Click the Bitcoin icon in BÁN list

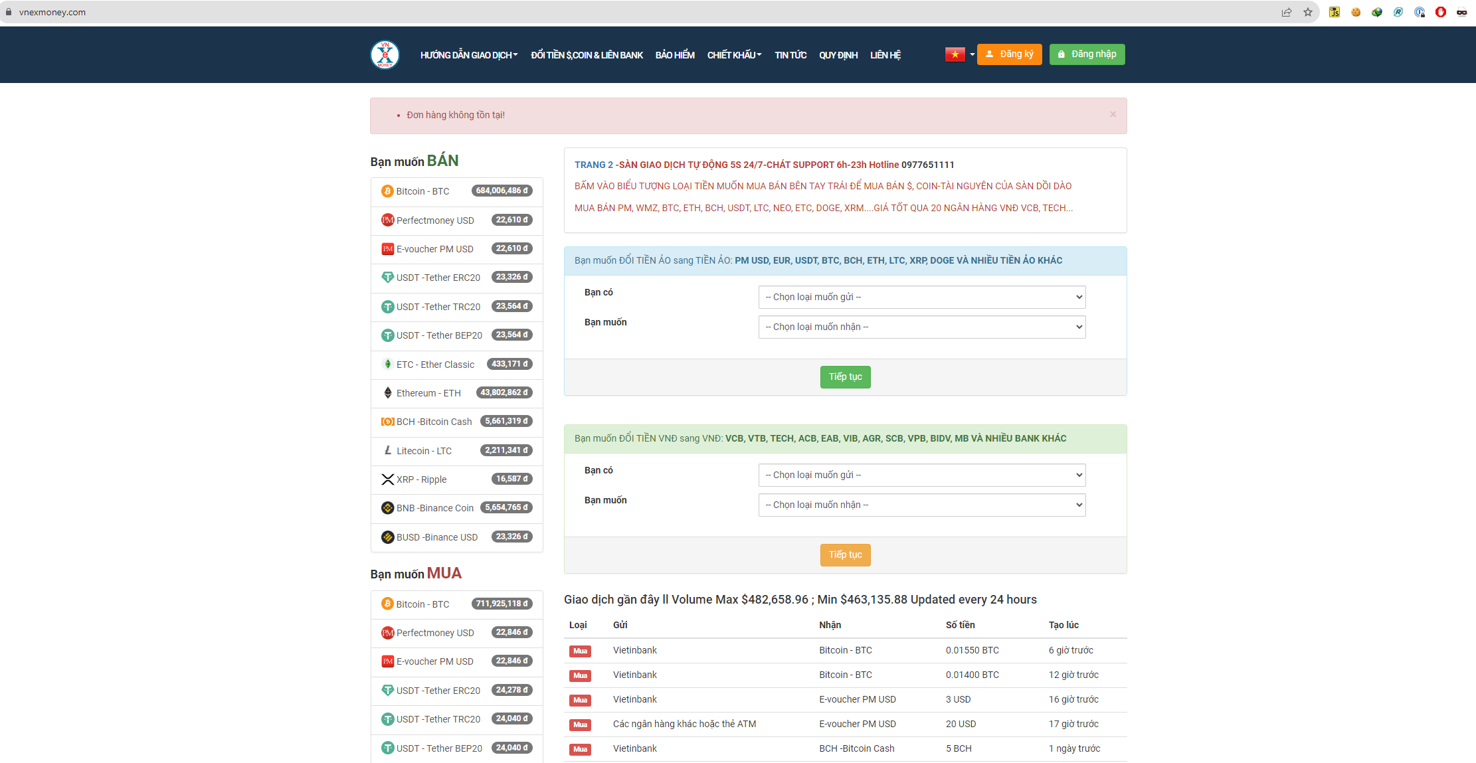(387, 191)
